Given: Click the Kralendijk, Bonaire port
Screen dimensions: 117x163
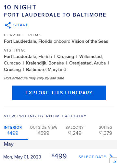Looking at the screenshot, I should point(45,63).
